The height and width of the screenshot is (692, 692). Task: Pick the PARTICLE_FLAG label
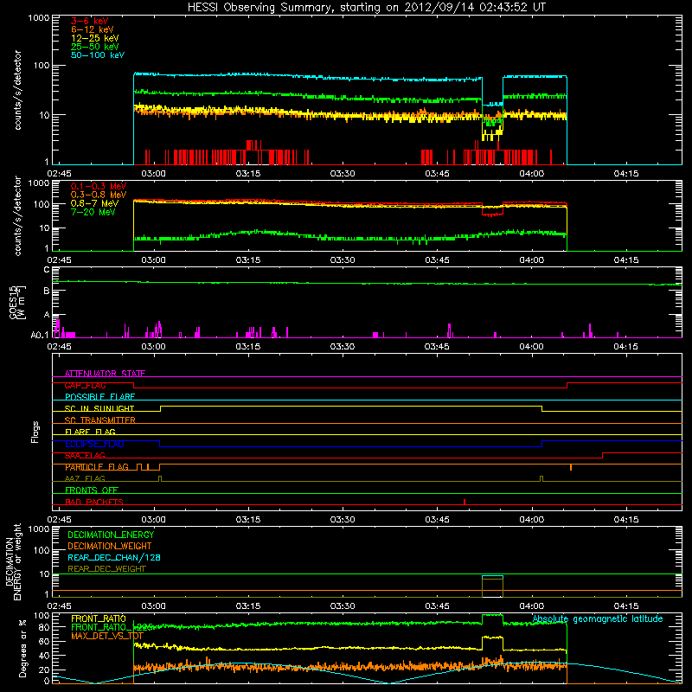(x=97, y=467)
